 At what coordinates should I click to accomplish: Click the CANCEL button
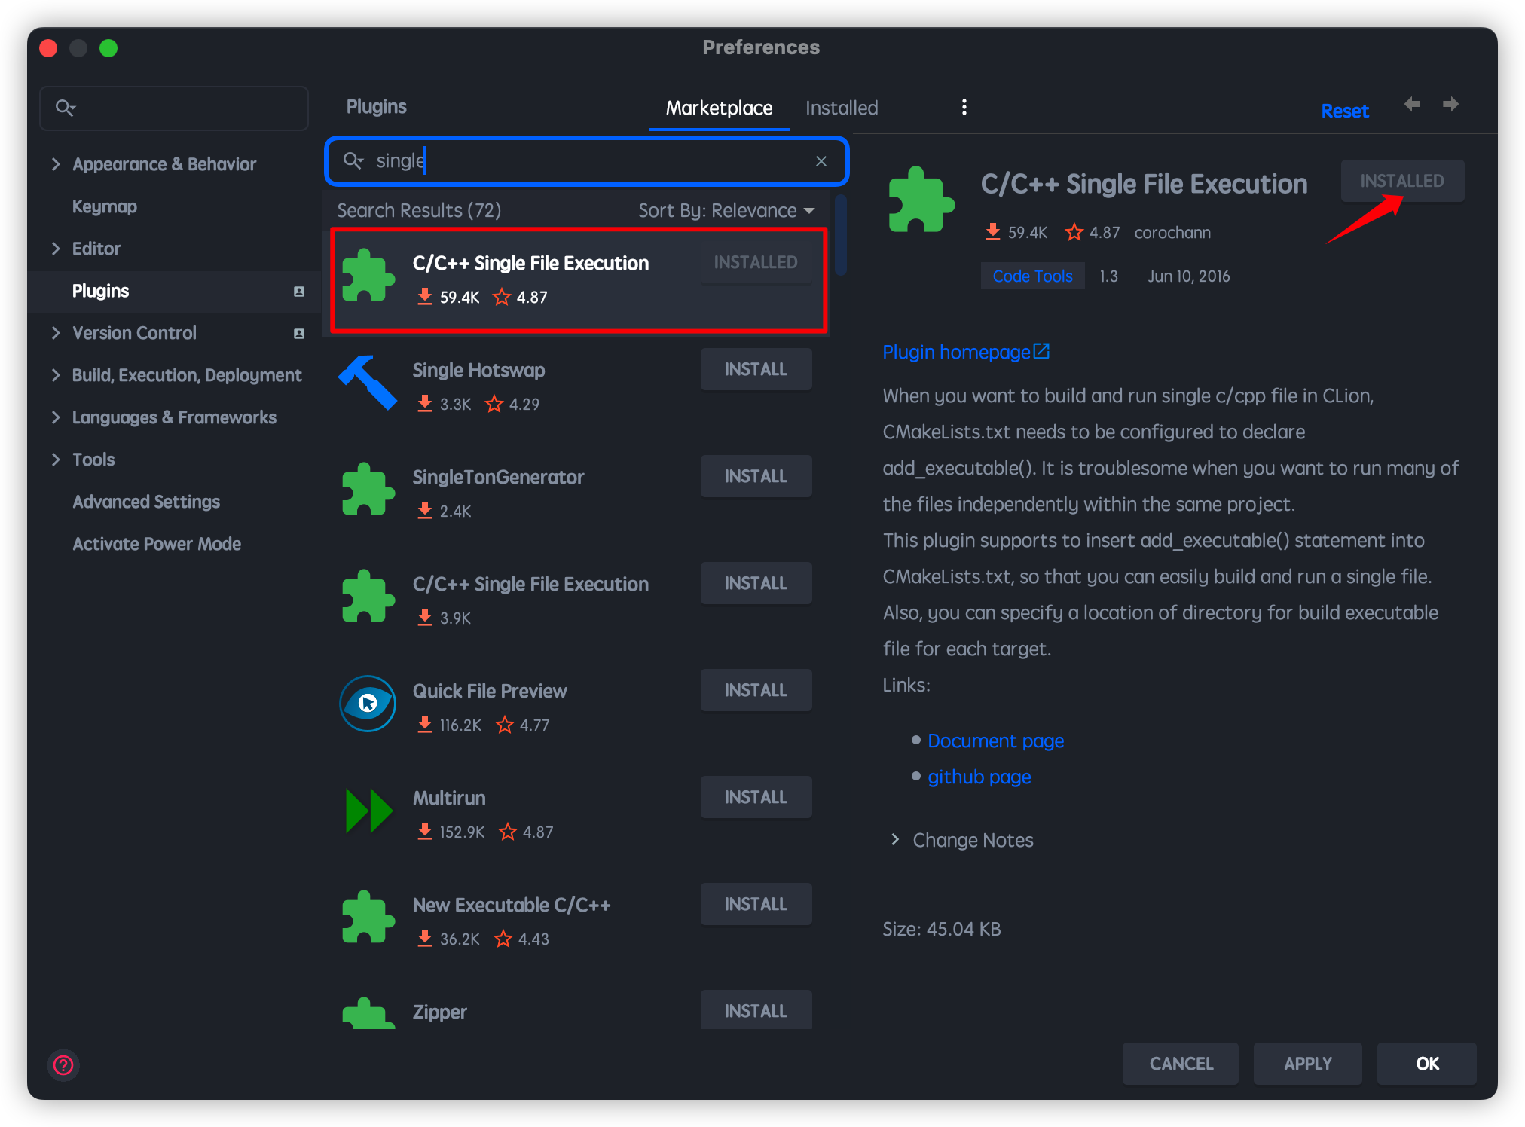[1181, 1064]
